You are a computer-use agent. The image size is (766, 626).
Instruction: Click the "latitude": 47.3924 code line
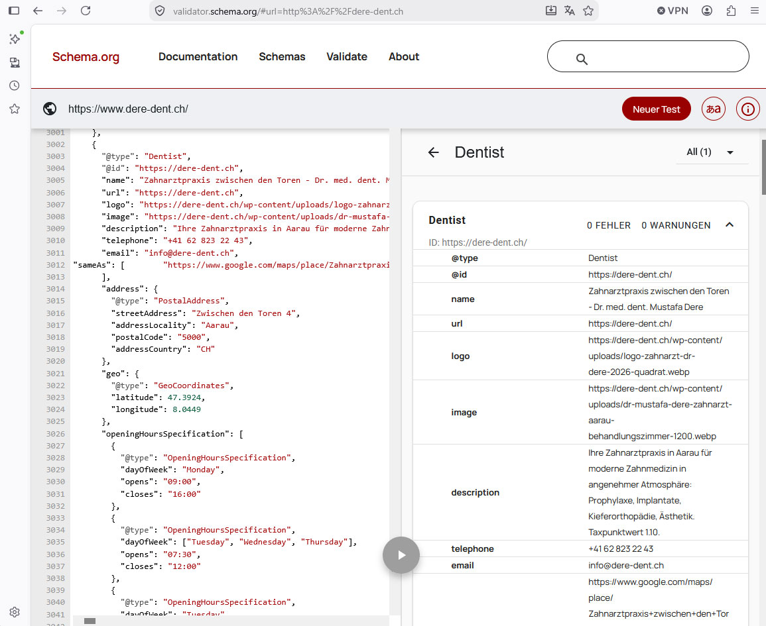(x=158, y=397)
